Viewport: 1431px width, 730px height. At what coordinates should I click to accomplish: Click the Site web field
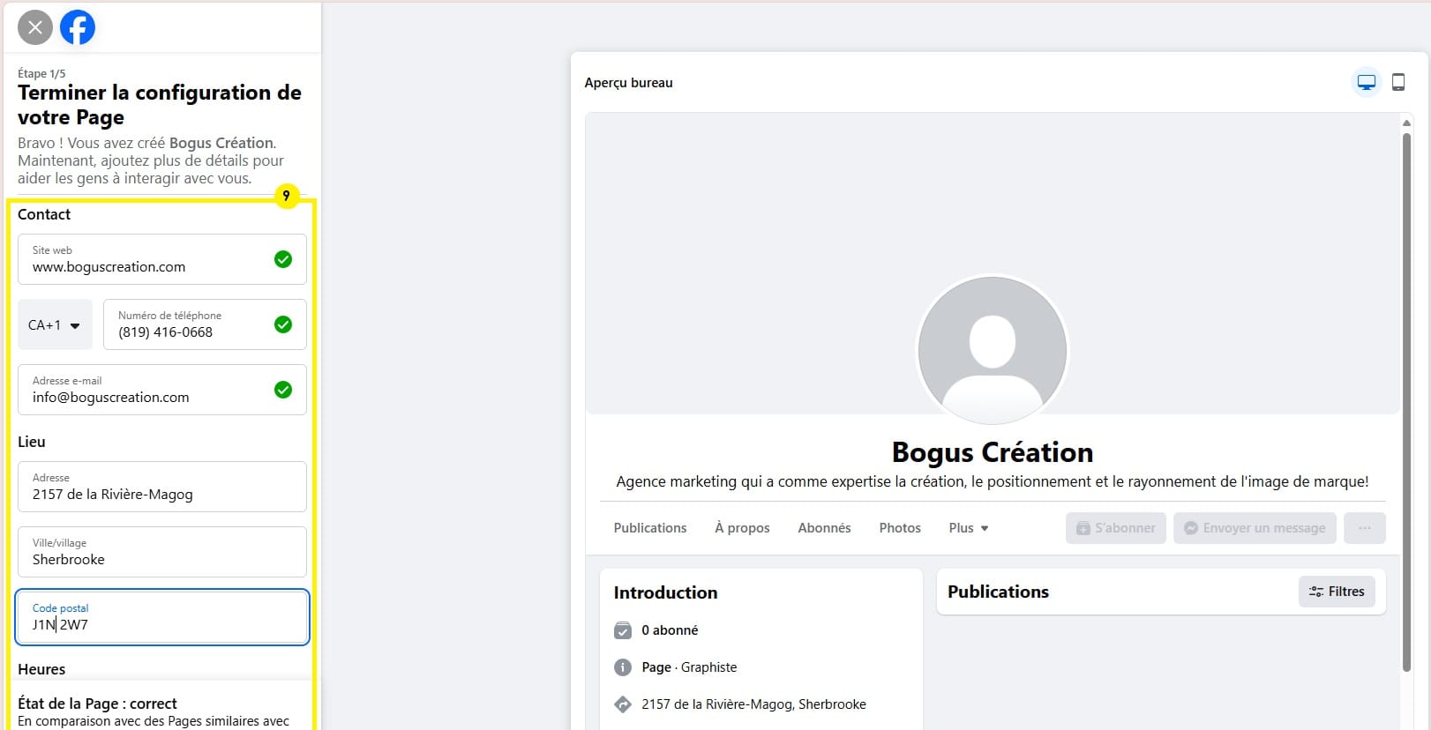click(x=162, y=259)
